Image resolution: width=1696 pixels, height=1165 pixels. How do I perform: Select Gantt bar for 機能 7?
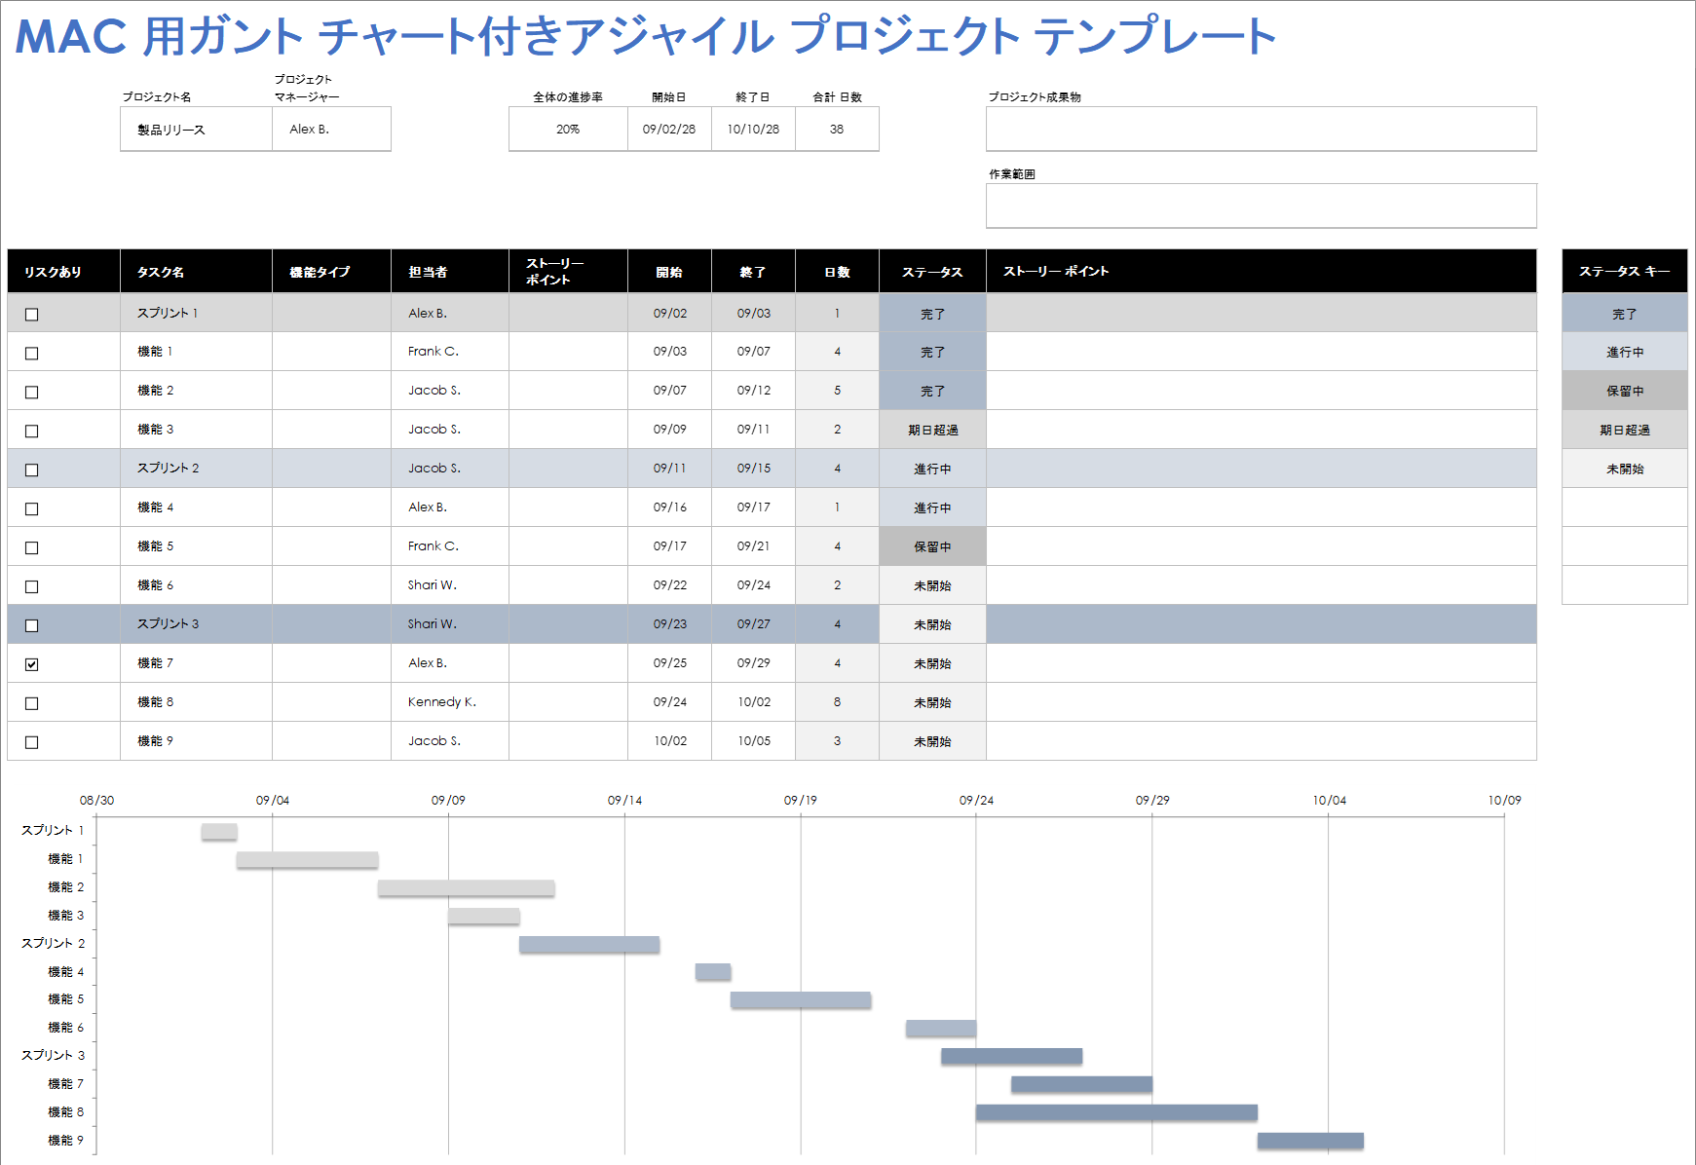click(1081, 1084)
